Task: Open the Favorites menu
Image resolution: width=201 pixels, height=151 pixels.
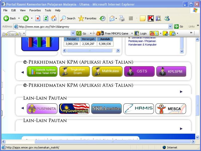Action: 35,10
